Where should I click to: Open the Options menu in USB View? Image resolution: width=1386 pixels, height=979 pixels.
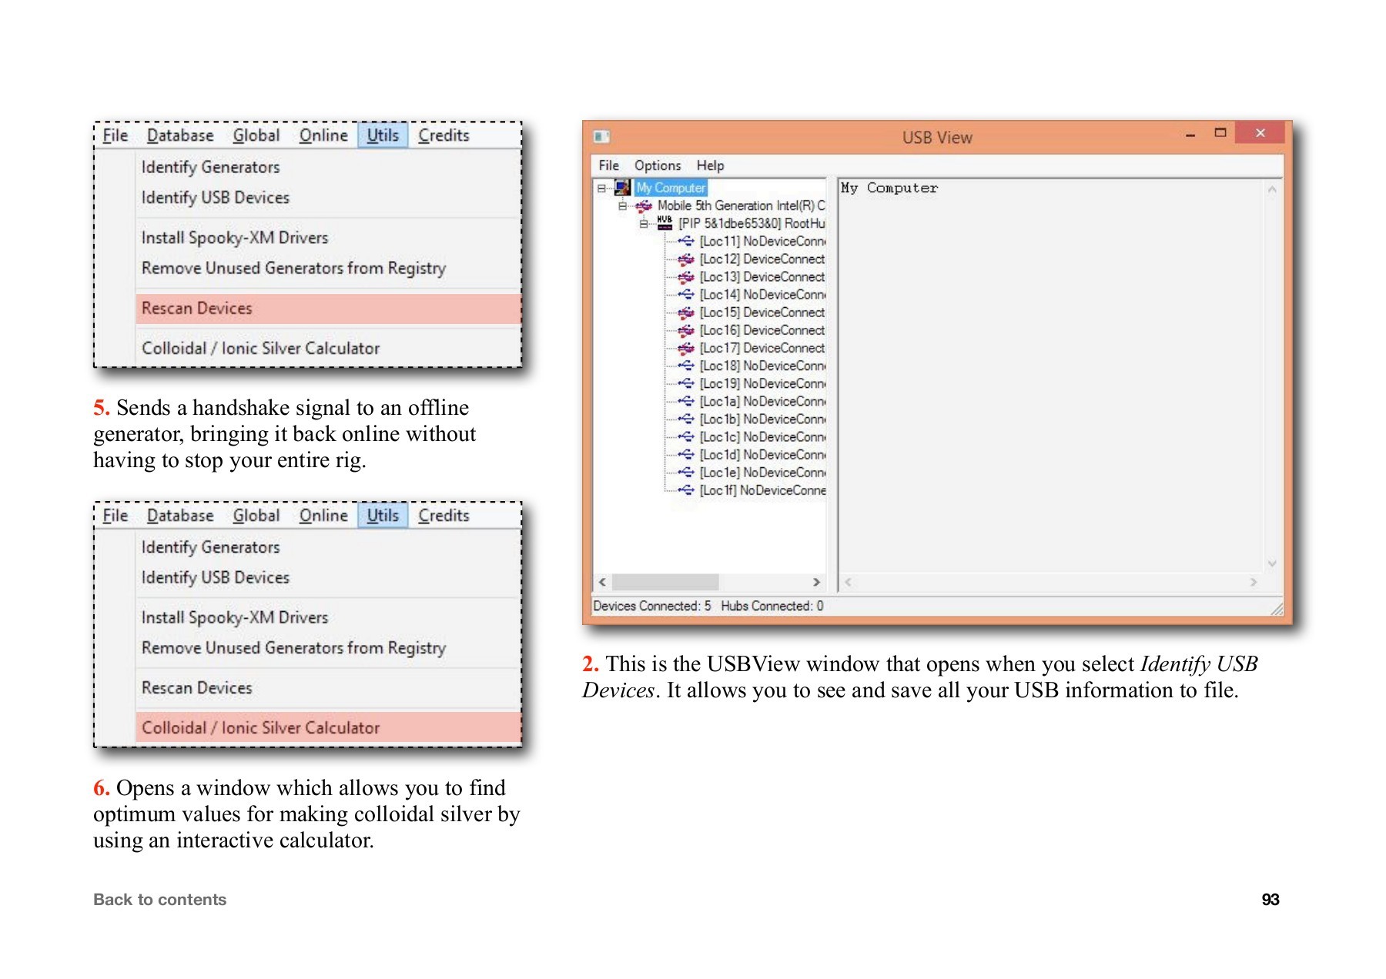click(658, 165)
